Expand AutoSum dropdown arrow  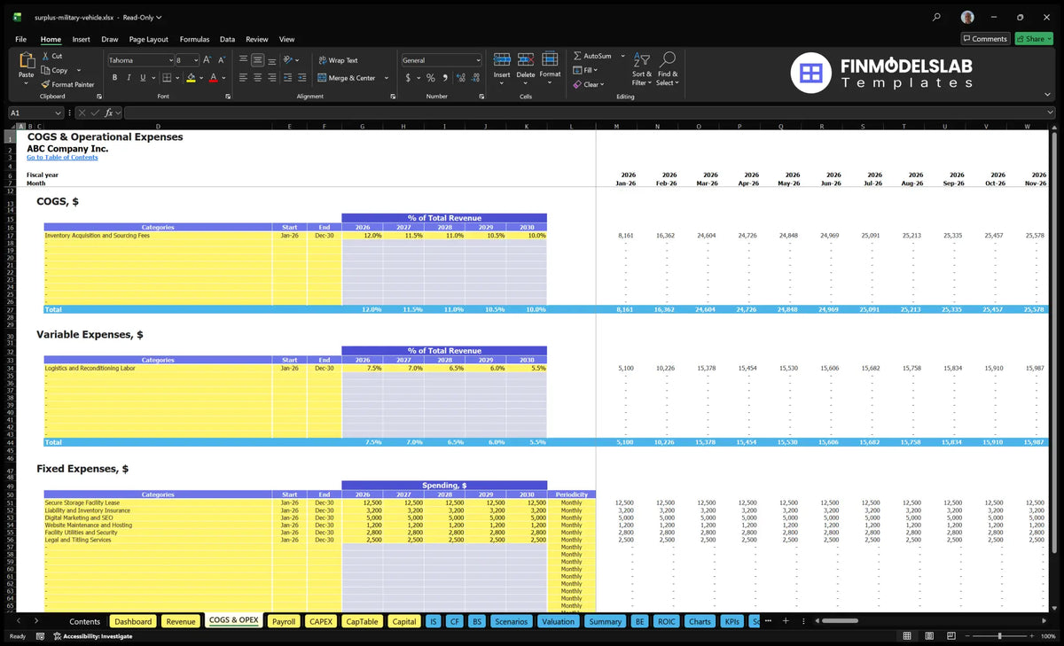point(622,56)
